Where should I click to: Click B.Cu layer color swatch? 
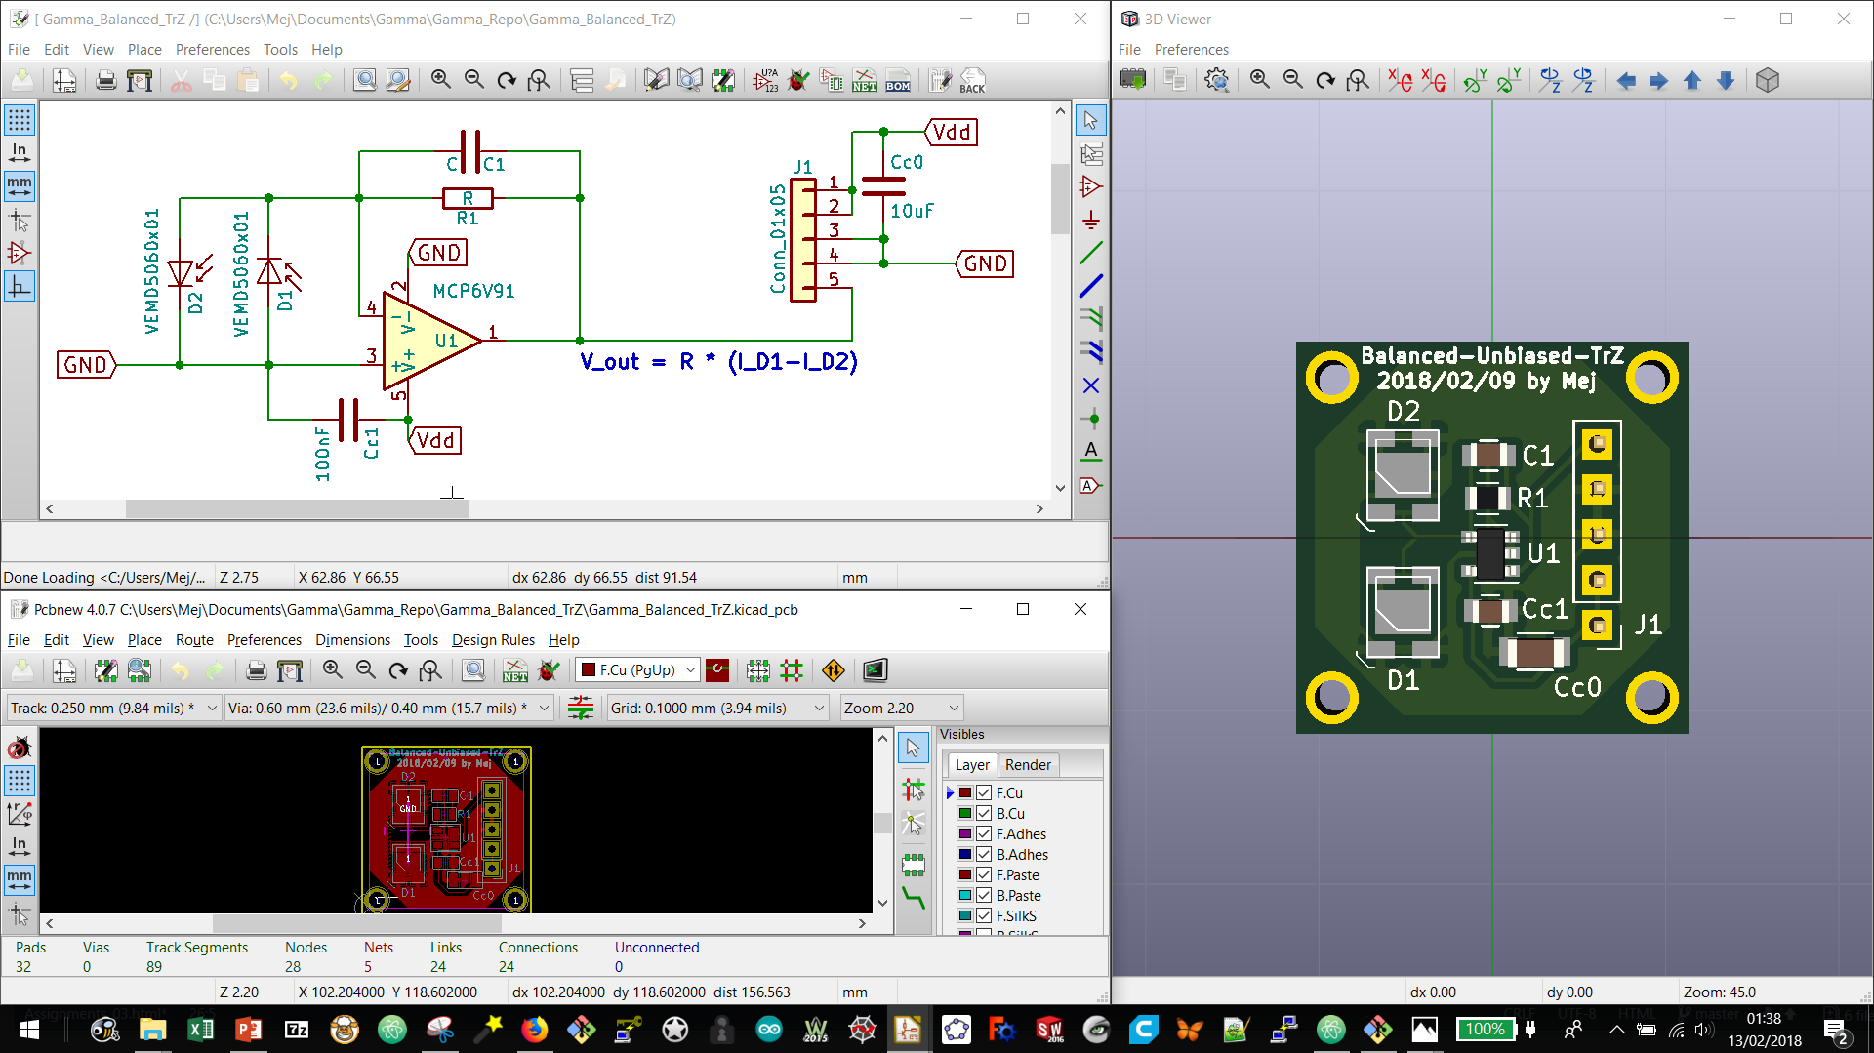pos(964,814)
